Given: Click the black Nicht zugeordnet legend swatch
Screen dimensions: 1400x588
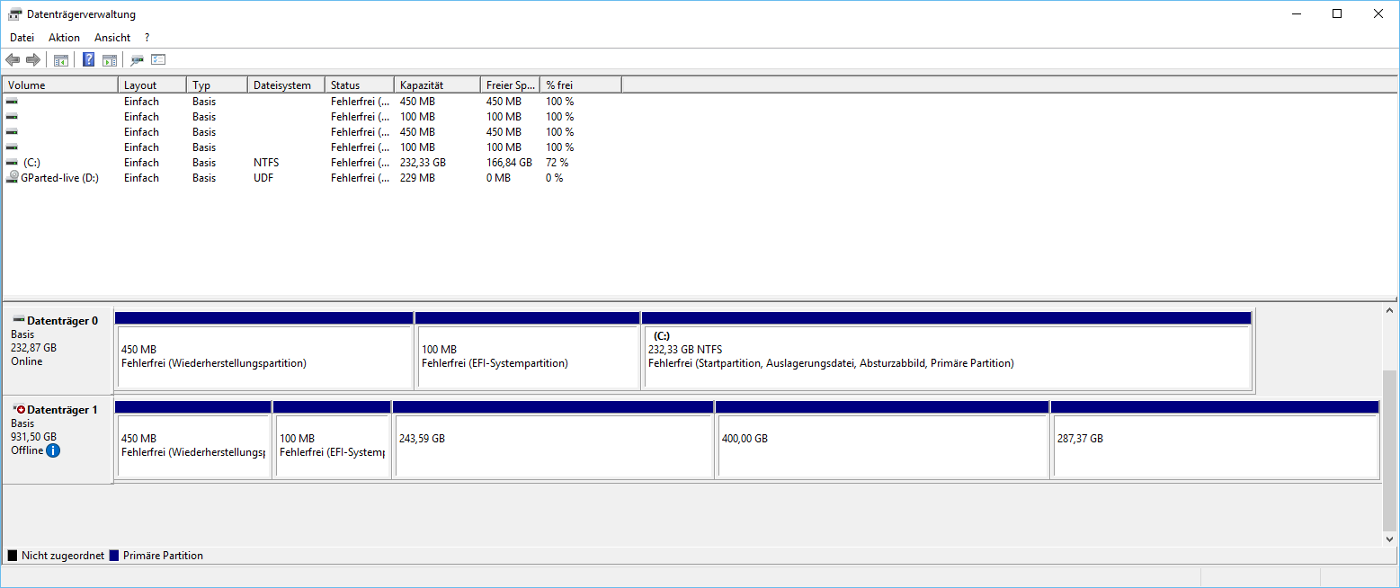Looking at the screenshot, I should pos(12,556).
